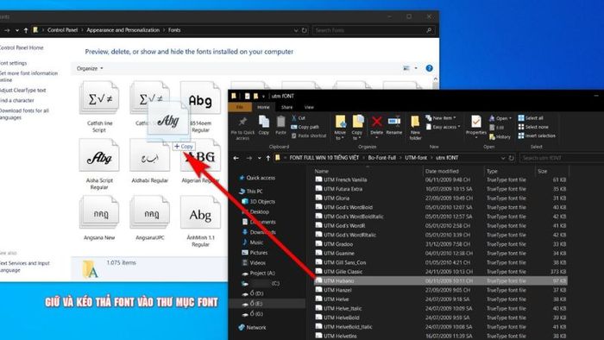Click the Rename icon

[x=394, y=122]
